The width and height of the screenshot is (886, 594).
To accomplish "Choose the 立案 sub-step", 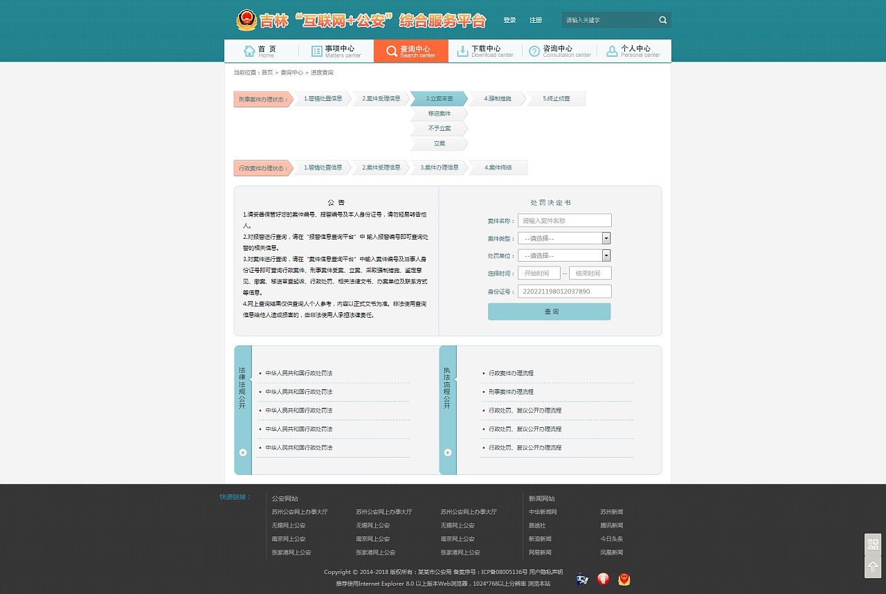I will pos(439,143).
